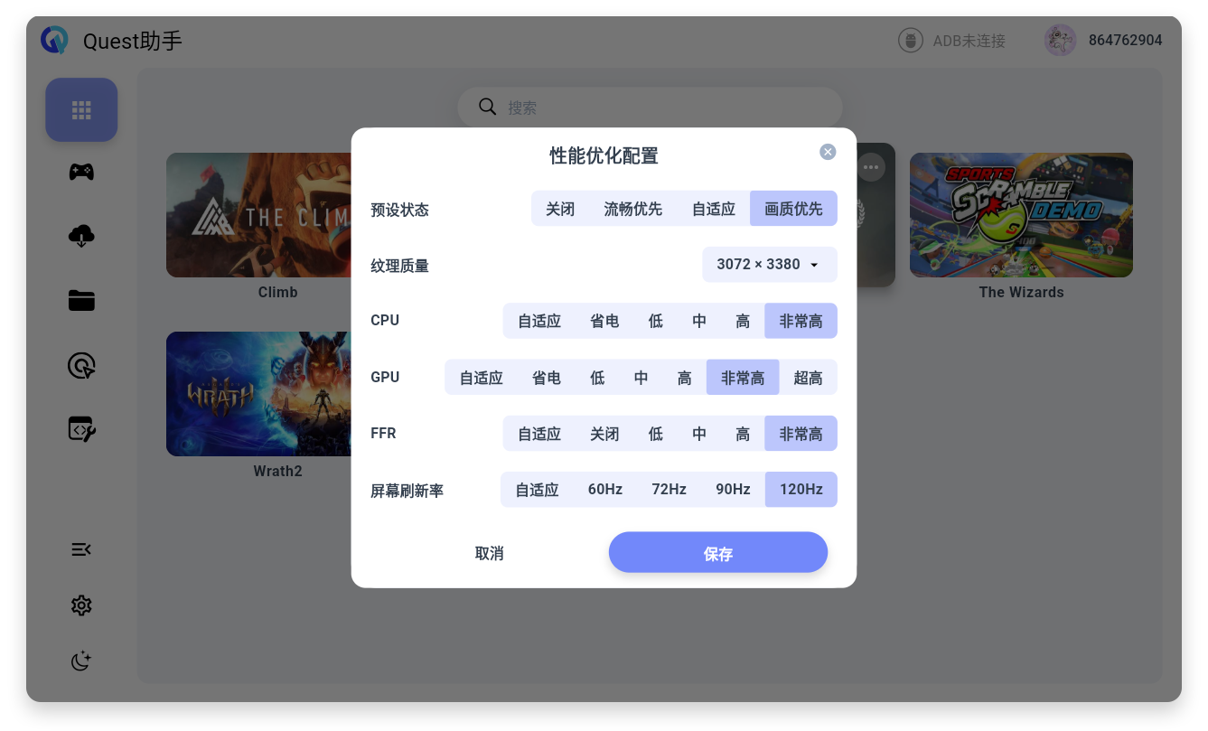
Task: Toggle dark mode moon icon
Action: 81,661
